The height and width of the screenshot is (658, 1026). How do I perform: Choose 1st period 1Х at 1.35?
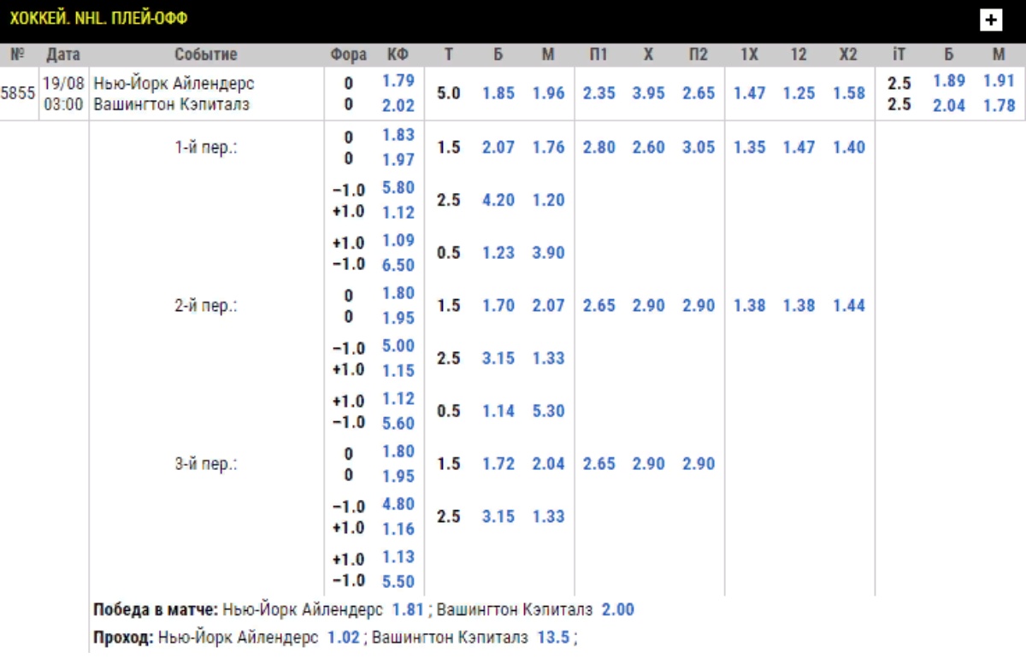tap(749, 147)
